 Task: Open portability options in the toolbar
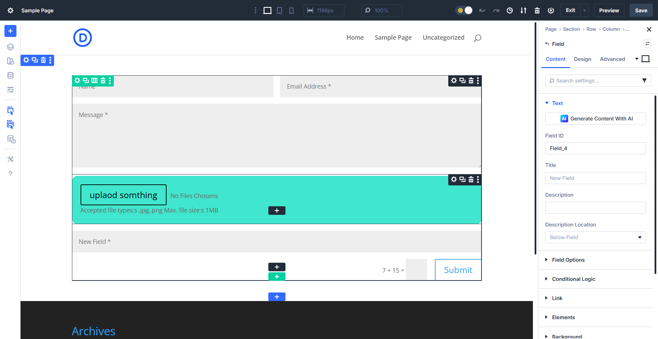coord(523,10)
